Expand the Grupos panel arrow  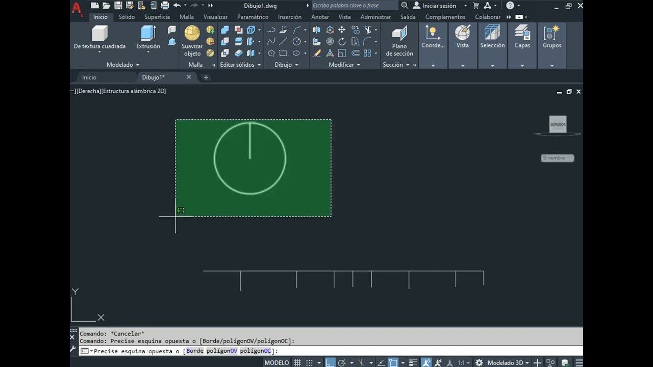point(551,65)
